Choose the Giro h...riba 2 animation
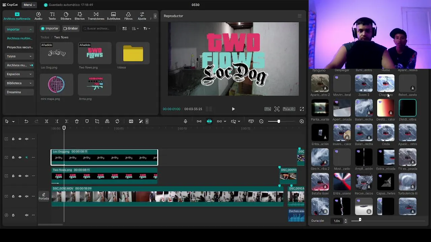431x242 pixels. click(x=320, y=157)
